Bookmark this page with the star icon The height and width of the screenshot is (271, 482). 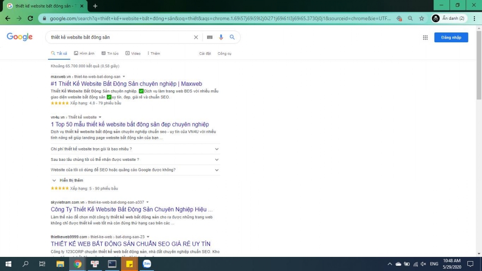[x=421, y=18]
